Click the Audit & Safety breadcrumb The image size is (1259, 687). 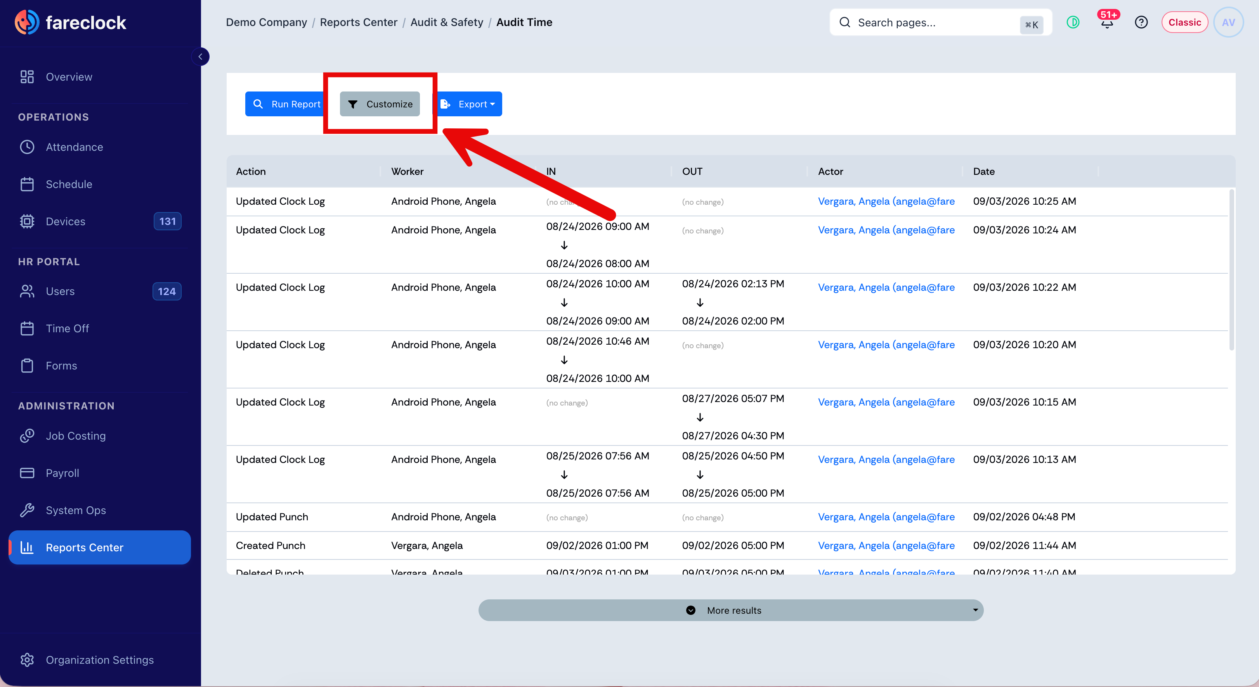(x=447, y=22)
